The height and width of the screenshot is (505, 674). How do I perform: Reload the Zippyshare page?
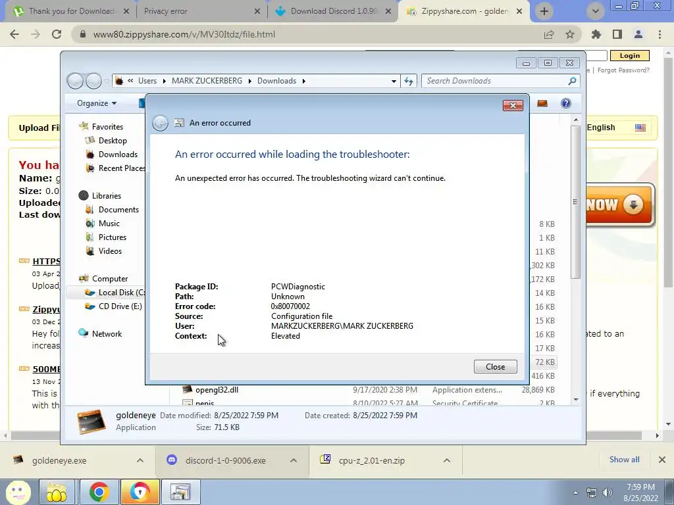[57, 34]
